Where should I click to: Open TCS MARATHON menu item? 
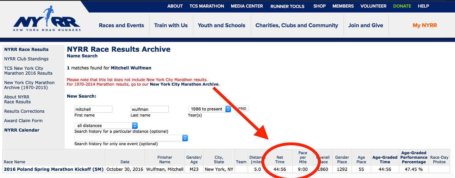207,6
